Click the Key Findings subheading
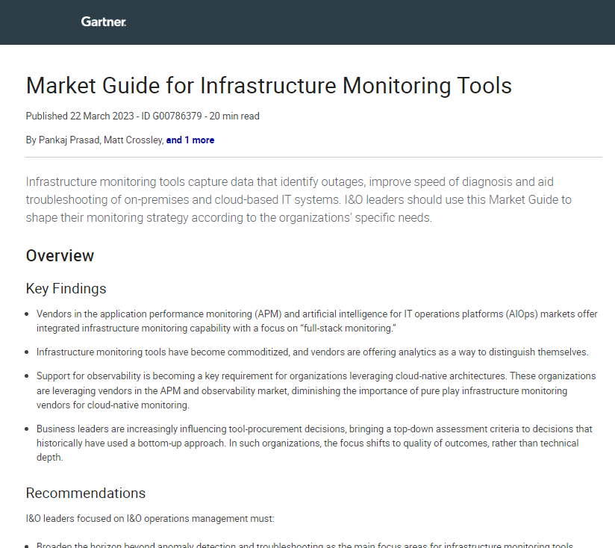615x548 pixels. coord(66,289)
